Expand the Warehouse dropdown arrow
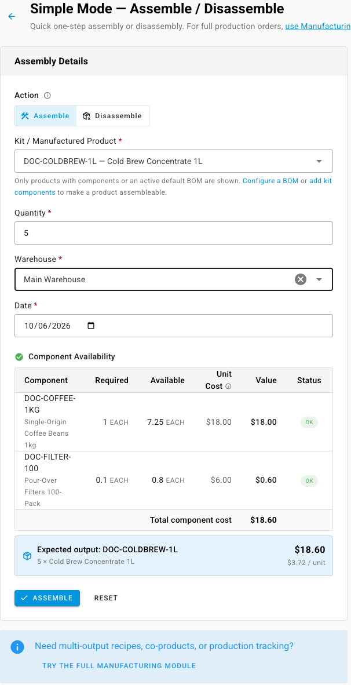 (319, 279)
